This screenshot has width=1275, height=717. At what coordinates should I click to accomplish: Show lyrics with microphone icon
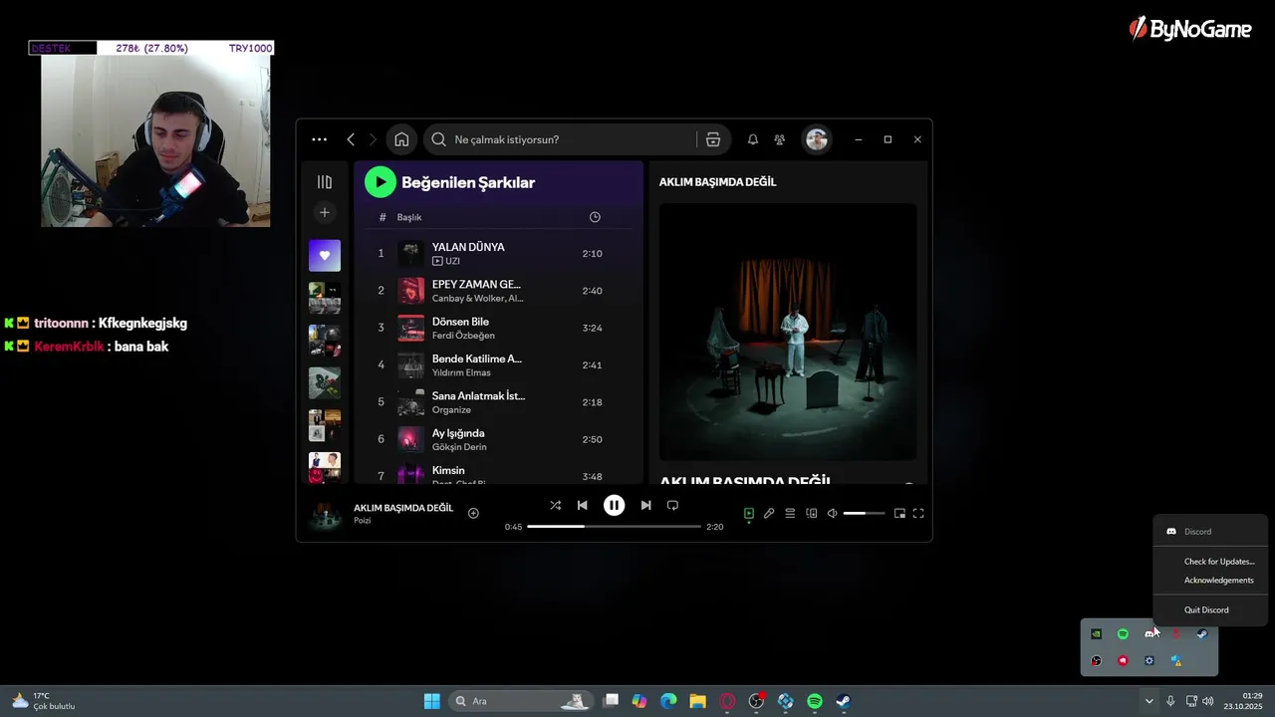point(769,514)
